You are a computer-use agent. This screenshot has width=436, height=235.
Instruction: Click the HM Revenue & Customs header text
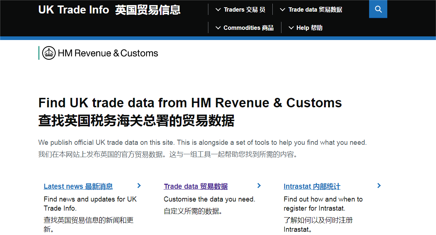108,53
